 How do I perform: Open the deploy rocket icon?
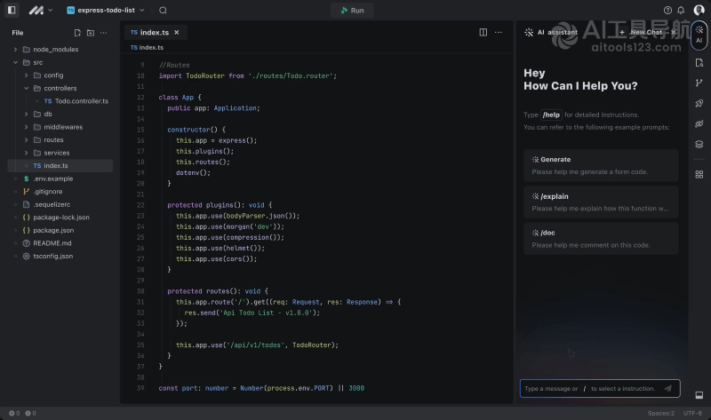point(699,104)
